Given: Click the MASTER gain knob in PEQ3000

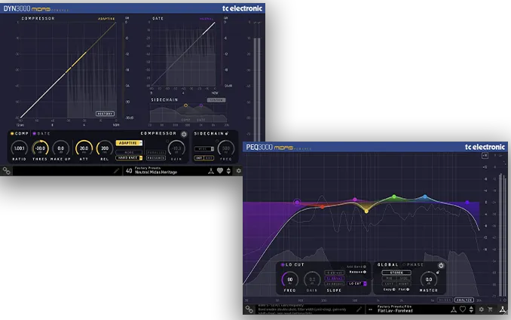Looking at the screenshot, I should point(429,279).
